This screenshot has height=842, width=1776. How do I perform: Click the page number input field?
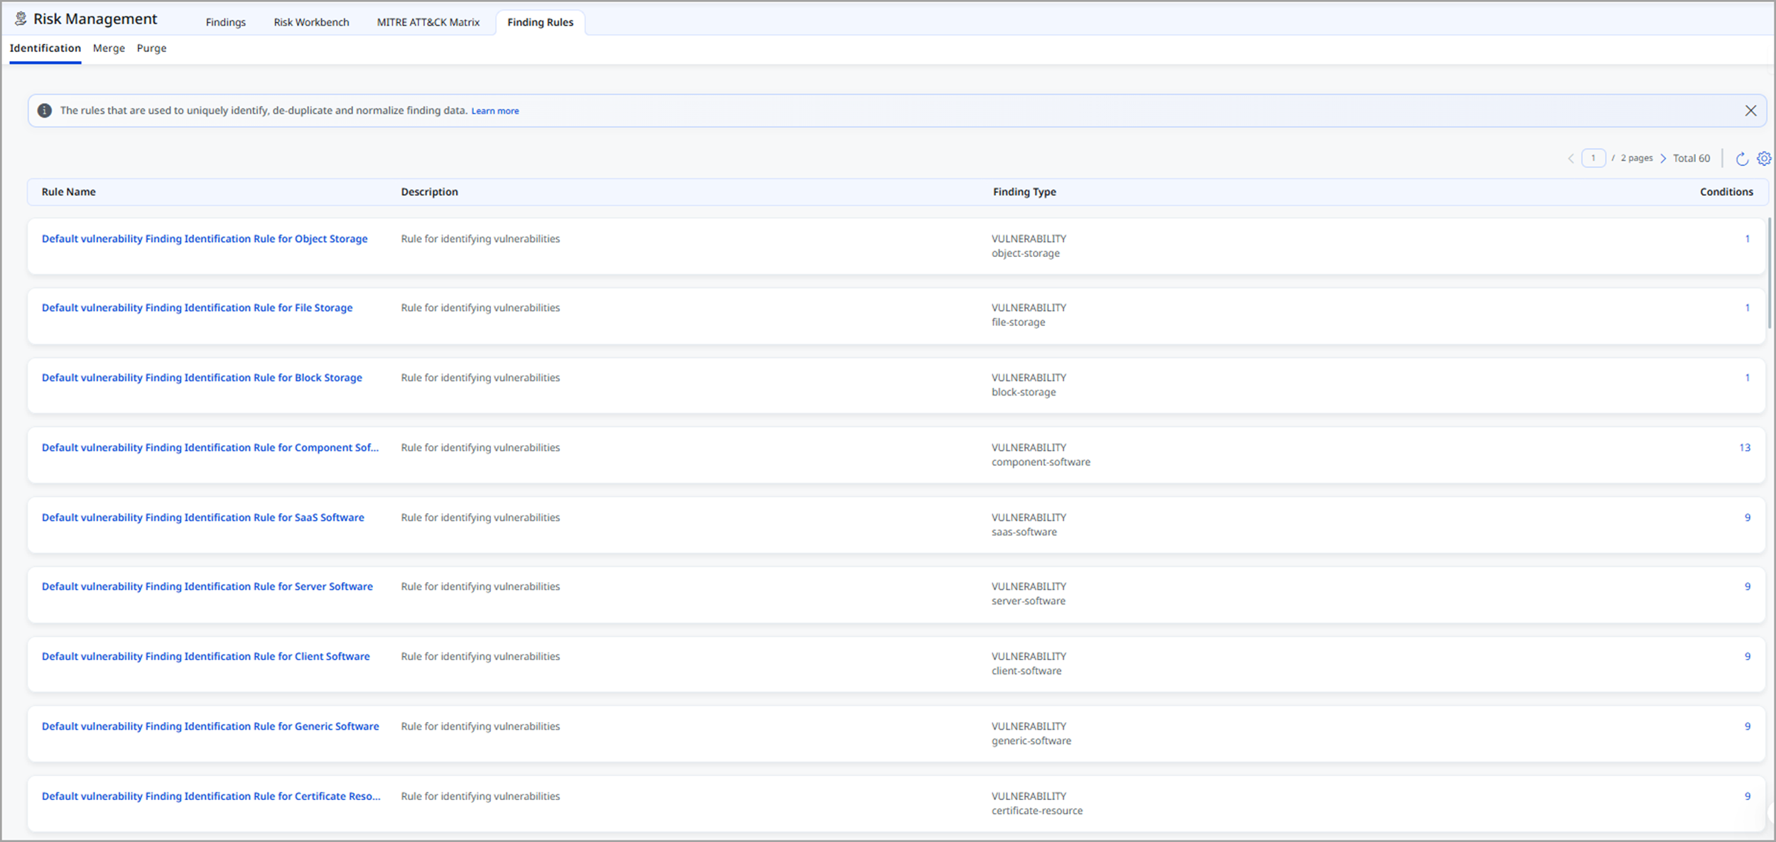[1593, 158]
